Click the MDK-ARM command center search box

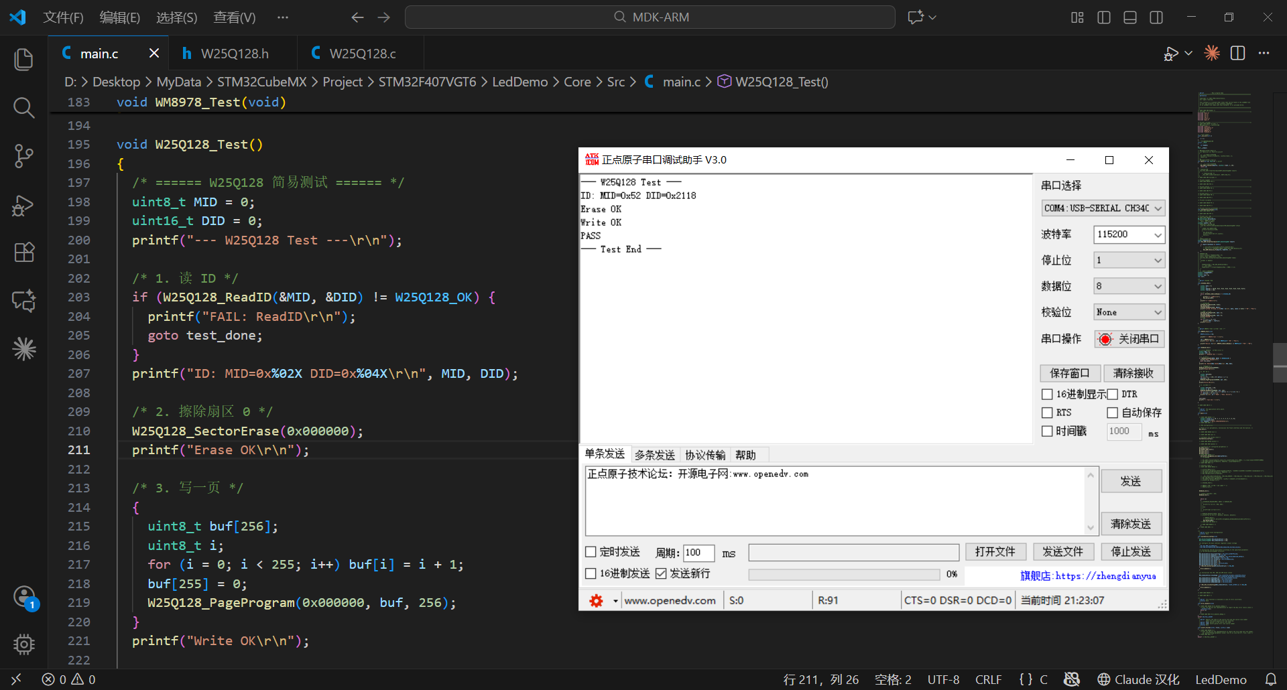coord(650,17)
